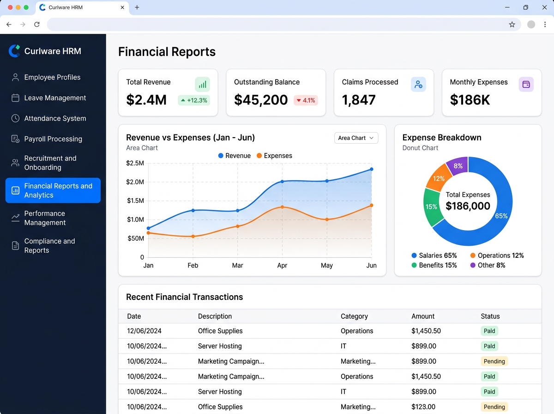Click the Curlware HRM logo icon

click(15, 51)
